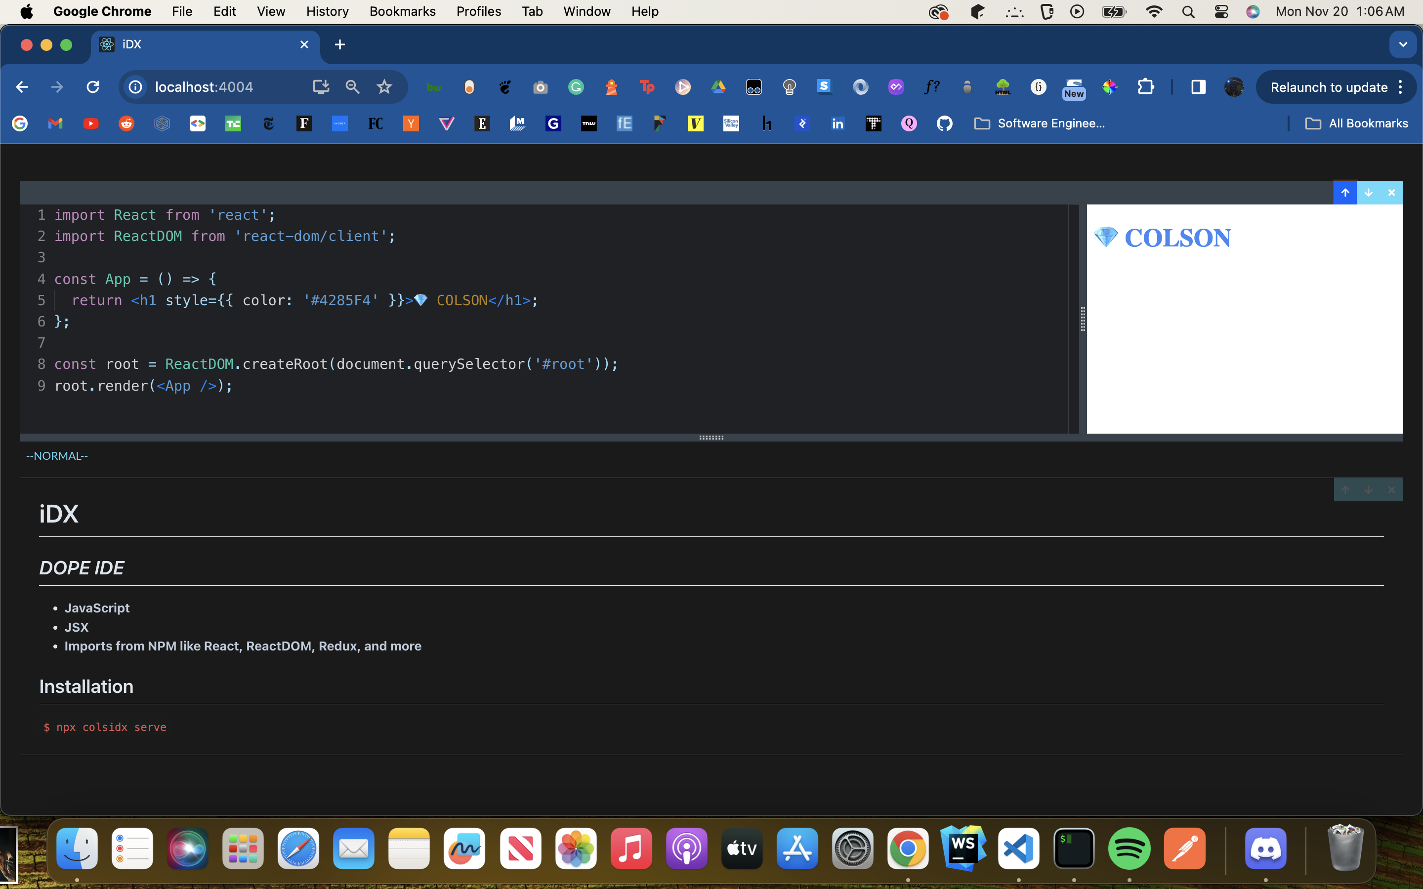Click the DOPE IDE heading

81,568
